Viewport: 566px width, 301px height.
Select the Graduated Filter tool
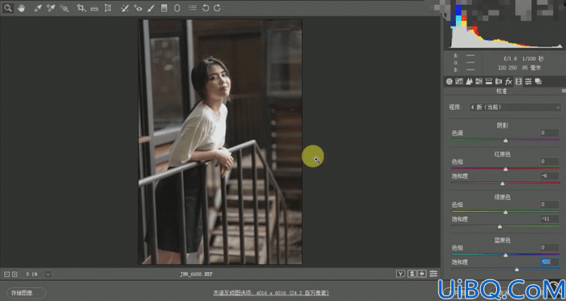coord(164,8)
